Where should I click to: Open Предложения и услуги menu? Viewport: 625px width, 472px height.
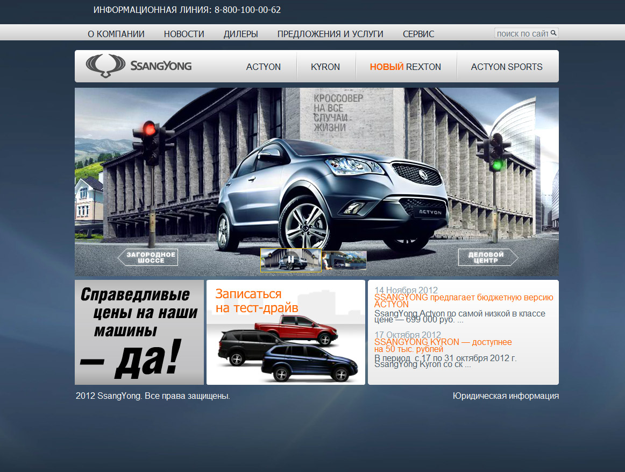pyautogui.click(x=330, y=34)
